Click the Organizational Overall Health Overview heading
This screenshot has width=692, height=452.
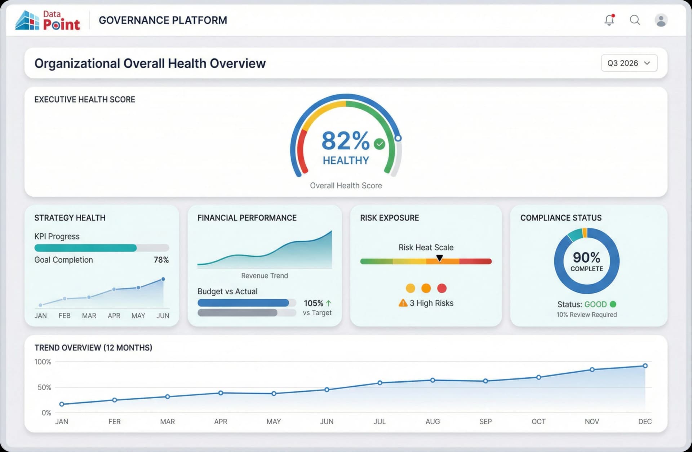[150, 63]
